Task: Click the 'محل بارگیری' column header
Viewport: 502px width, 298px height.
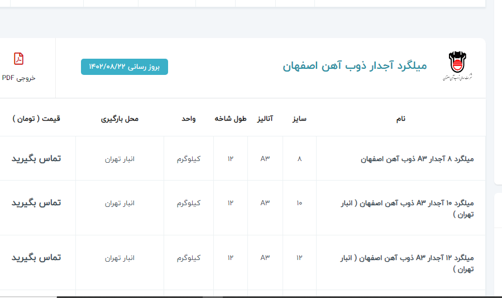Action: (119, 119)
